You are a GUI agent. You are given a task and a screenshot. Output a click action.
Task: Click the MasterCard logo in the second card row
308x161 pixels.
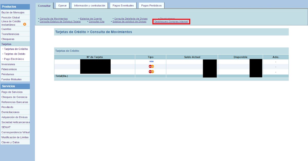151,66
